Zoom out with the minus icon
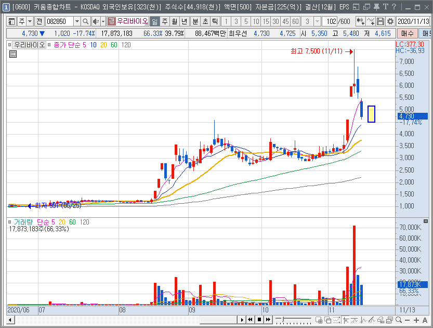 pyautogui.click(x=407, y=320)
